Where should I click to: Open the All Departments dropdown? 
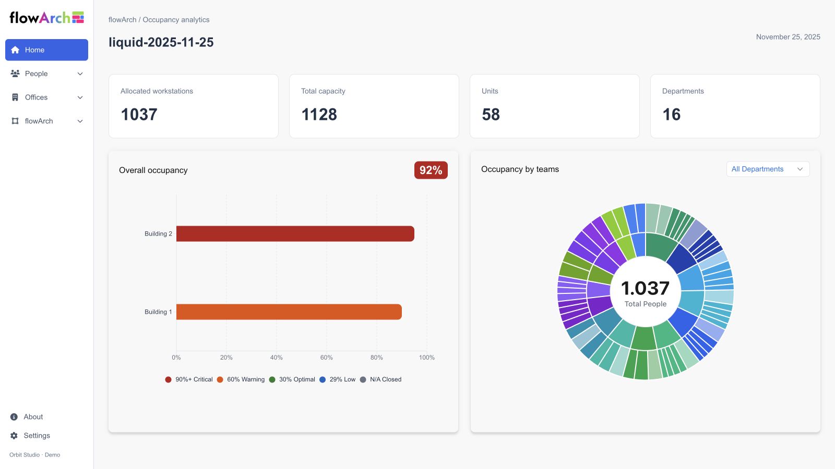[768, 169]
